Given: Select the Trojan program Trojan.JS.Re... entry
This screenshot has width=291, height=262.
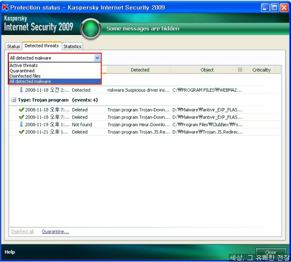Looking at the screenshot, I should pyautogui.click(x=138, y=132).
